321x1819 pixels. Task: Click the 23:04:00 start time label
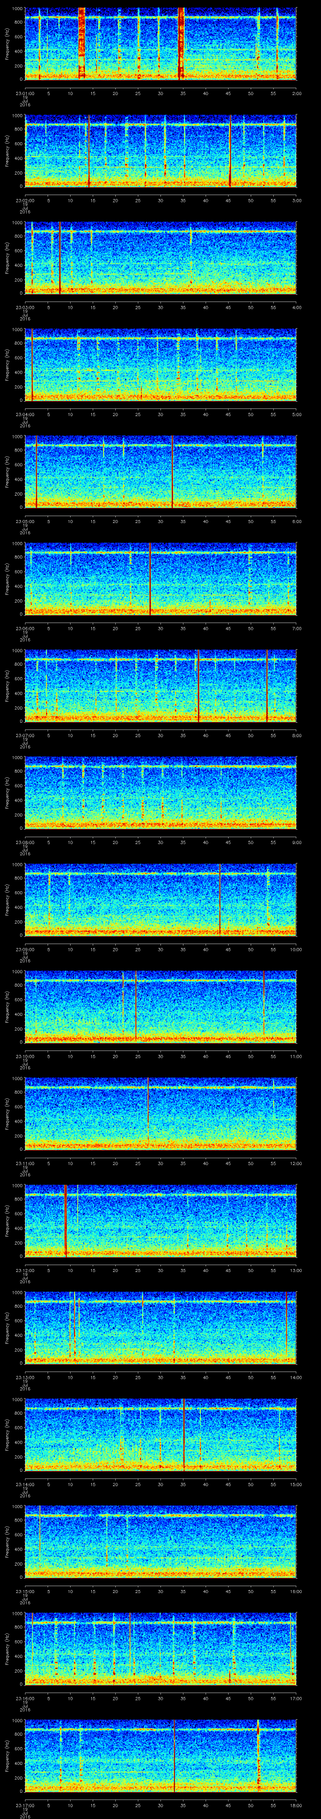coord(25,414)
